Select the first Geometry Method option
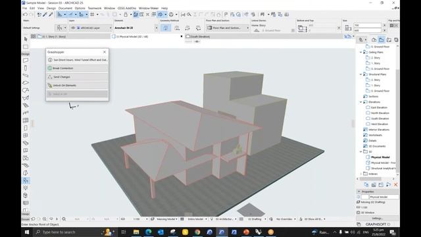Viewport: 421px width, 237px height. tap(166, 28)
